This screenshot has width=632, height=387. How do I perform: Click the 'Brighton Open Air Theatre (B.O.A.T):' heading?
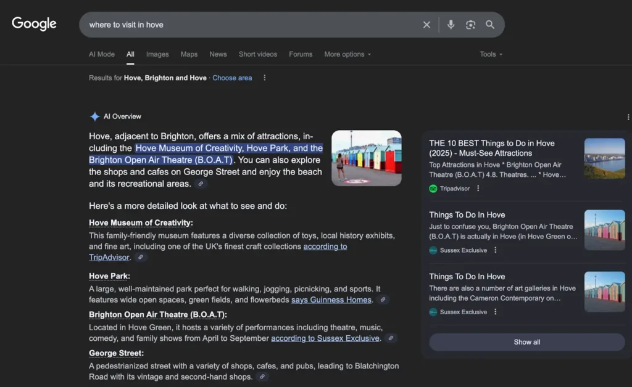click(157, 314)
